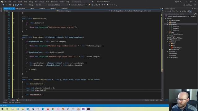Collapse the Input folder node

(168, 32)
